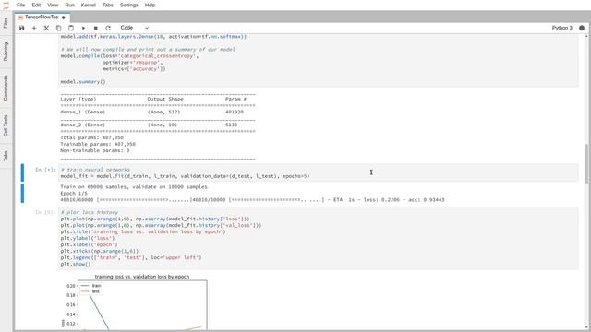The width and height of the screenshot is (591, 332).
Task: Open the Run menu
Action: click(x=70, y=5)
